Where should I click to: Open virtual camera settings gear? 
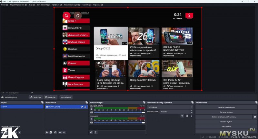[x=255, y=117]
